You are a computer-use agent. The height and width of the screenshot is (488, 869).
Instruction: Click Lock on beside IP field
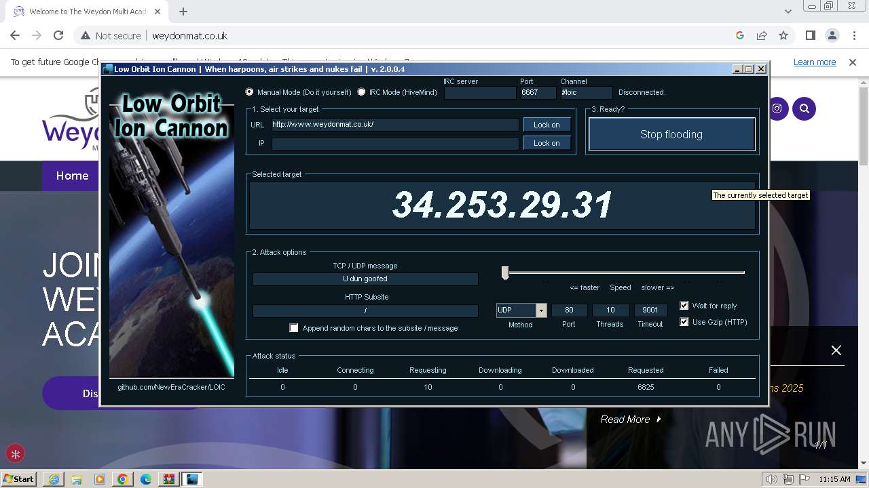point(547,143)
